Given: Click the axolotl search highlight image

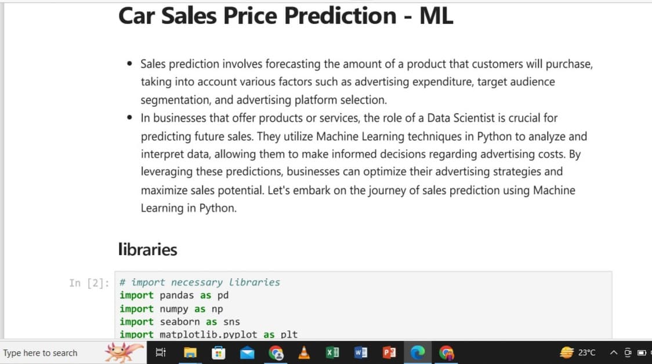Looking at the screenshot, I should 124,351.
